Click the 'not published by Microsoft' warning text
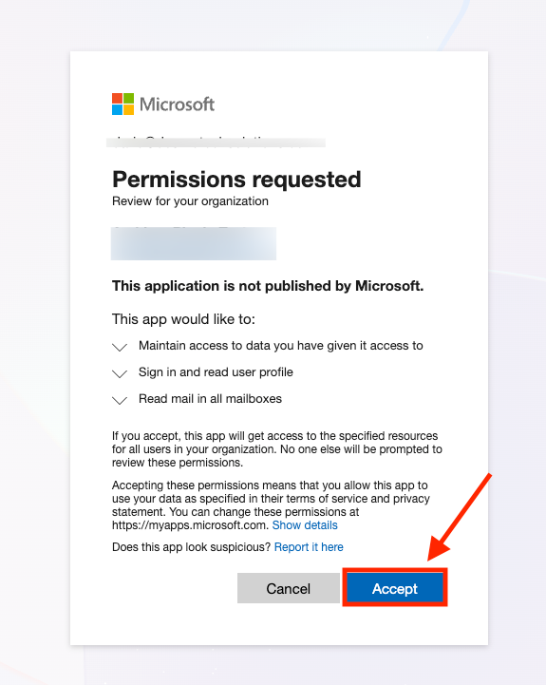This screenshot has width=546, height=685. 268,286
